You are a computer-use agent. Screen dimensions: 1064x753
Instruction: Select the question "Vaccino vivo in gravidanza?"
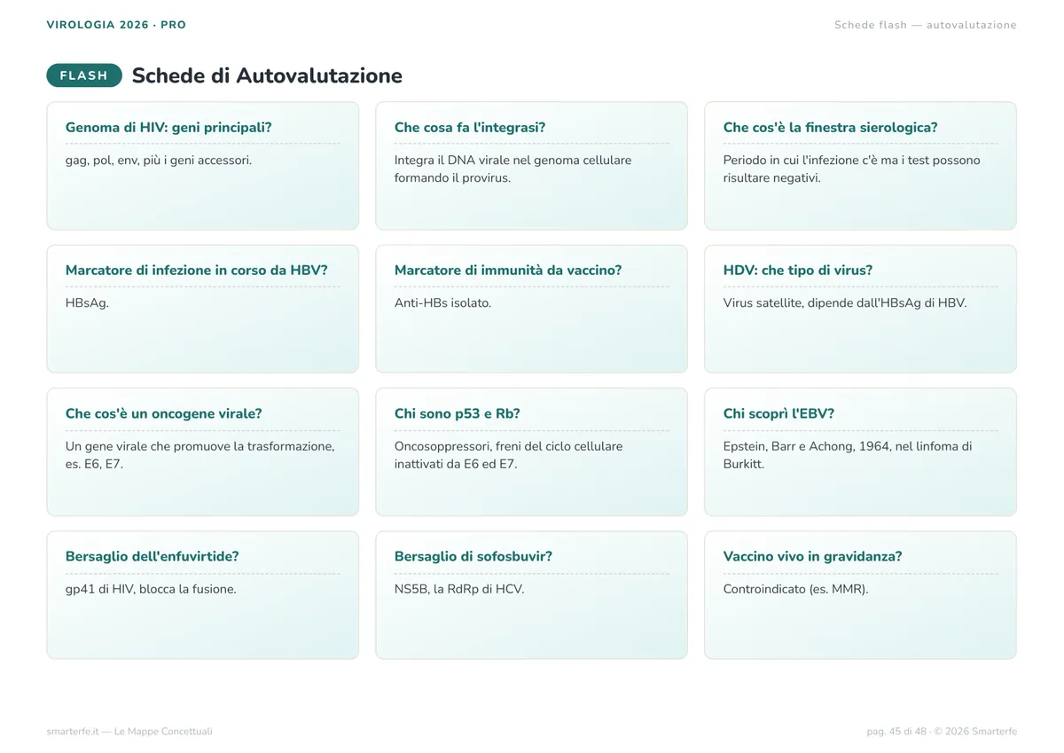coord(813,557)
